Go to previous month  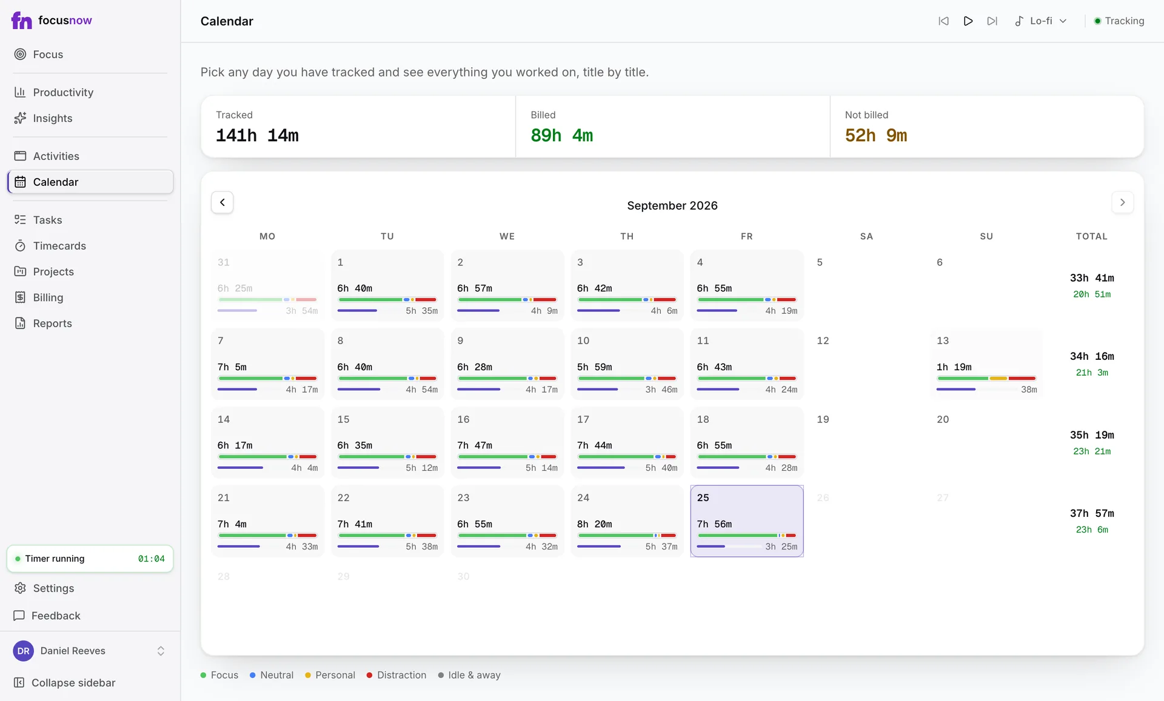click(222, 202)
